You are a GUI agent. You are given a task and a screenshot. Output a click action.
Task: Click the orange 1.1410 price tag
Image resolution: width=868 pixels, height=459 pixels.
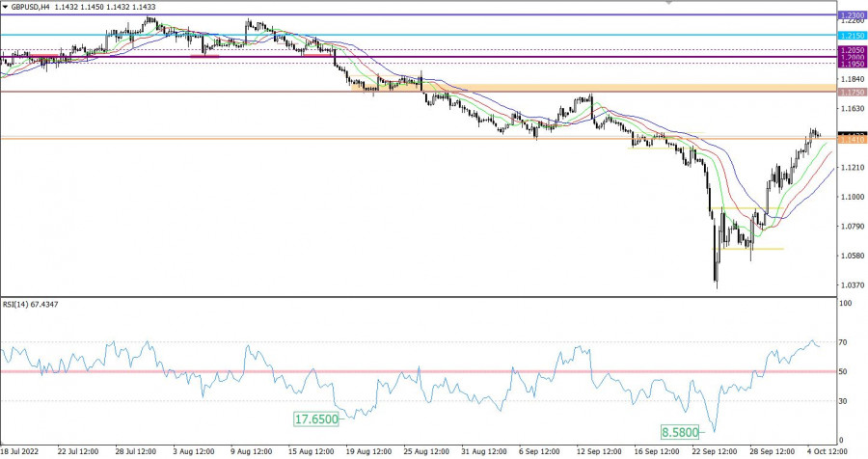pyautogui.click(x=852, y=141)
